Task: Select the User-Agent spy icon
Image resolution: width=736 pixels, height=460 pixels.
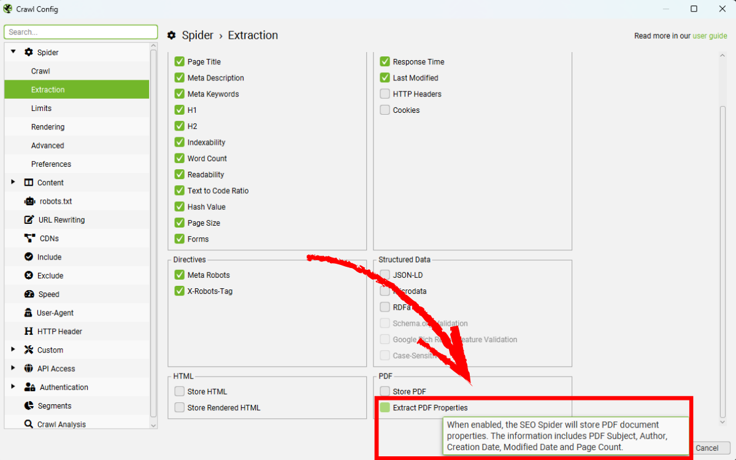Action: click(28, 313)
